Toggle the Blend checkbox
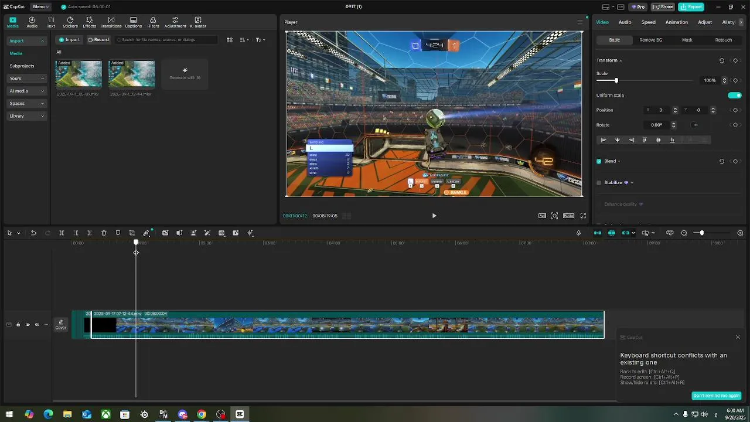The width and height of the screenshot is (750, 422). point(599,161)
